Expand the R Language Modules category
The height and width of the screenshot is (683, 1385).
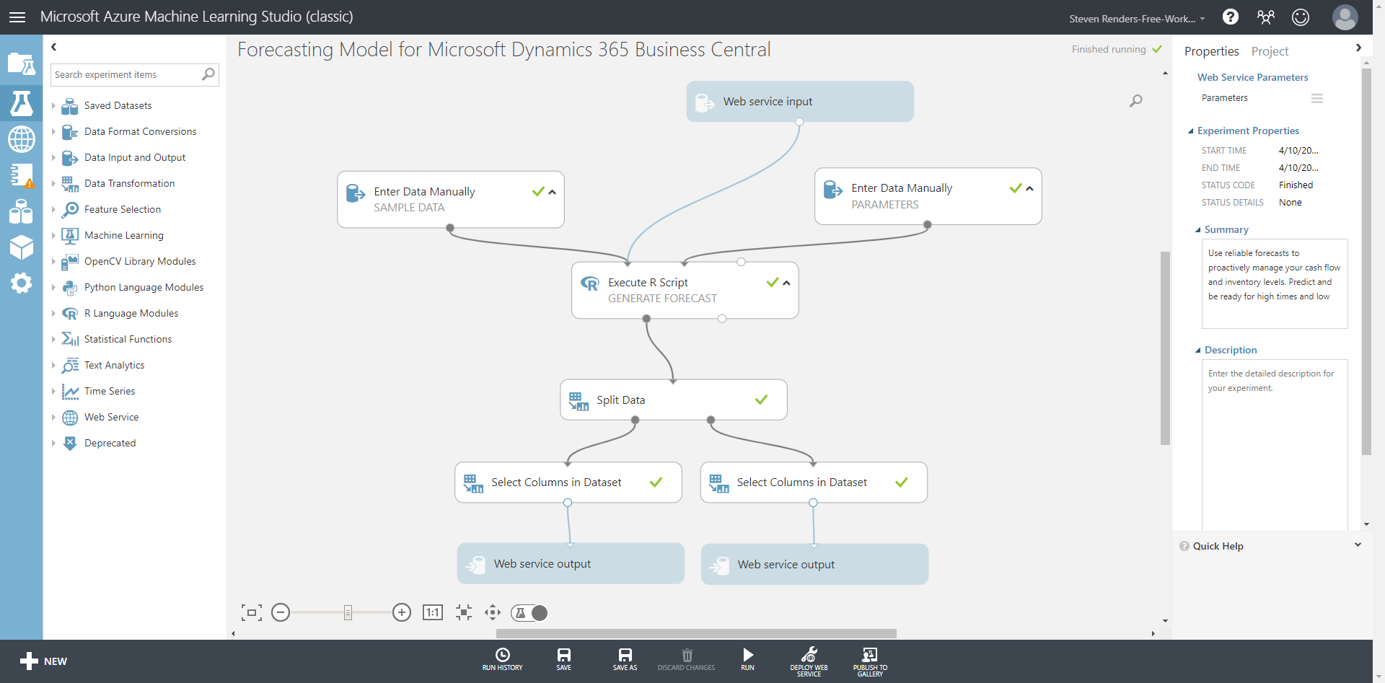(x=53, y=313)
